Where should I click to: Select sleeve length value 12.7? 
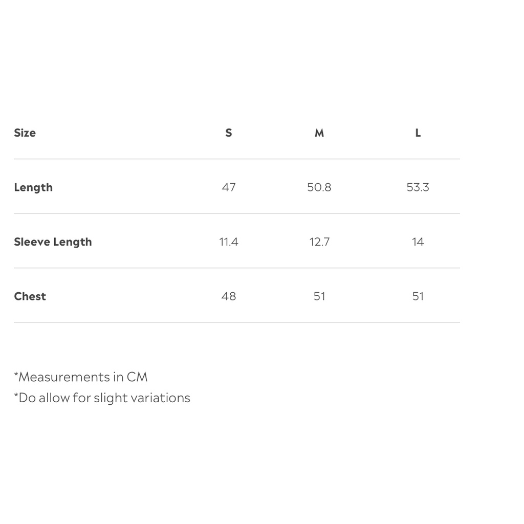pos(319,242)
